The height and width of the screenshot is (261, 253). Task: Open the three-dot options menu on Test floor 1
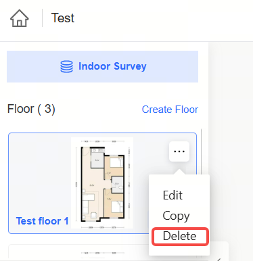[179, 151]
